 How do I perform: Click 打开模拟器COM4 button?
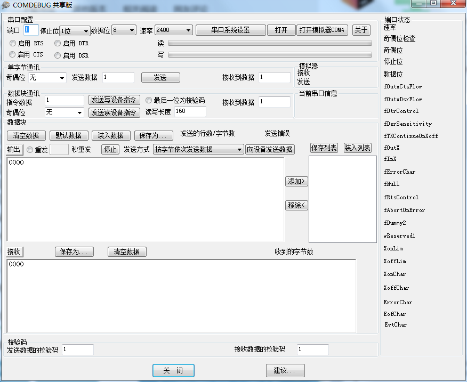pos(322,30)
